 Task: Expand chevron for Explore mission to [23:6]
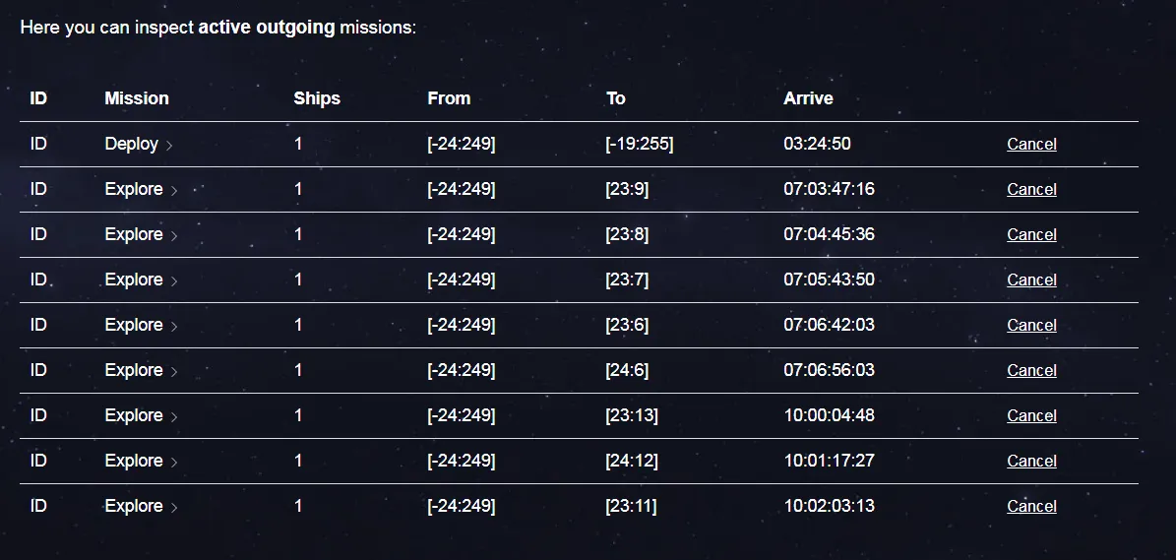pos(174,326)
